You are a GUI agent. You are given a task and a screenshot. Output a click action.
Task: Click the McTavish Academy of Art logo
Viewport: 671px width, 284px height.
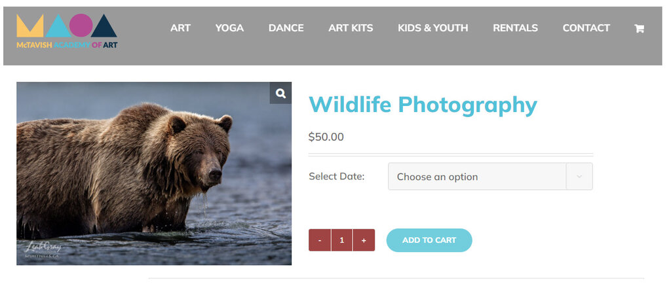(67, 31)
